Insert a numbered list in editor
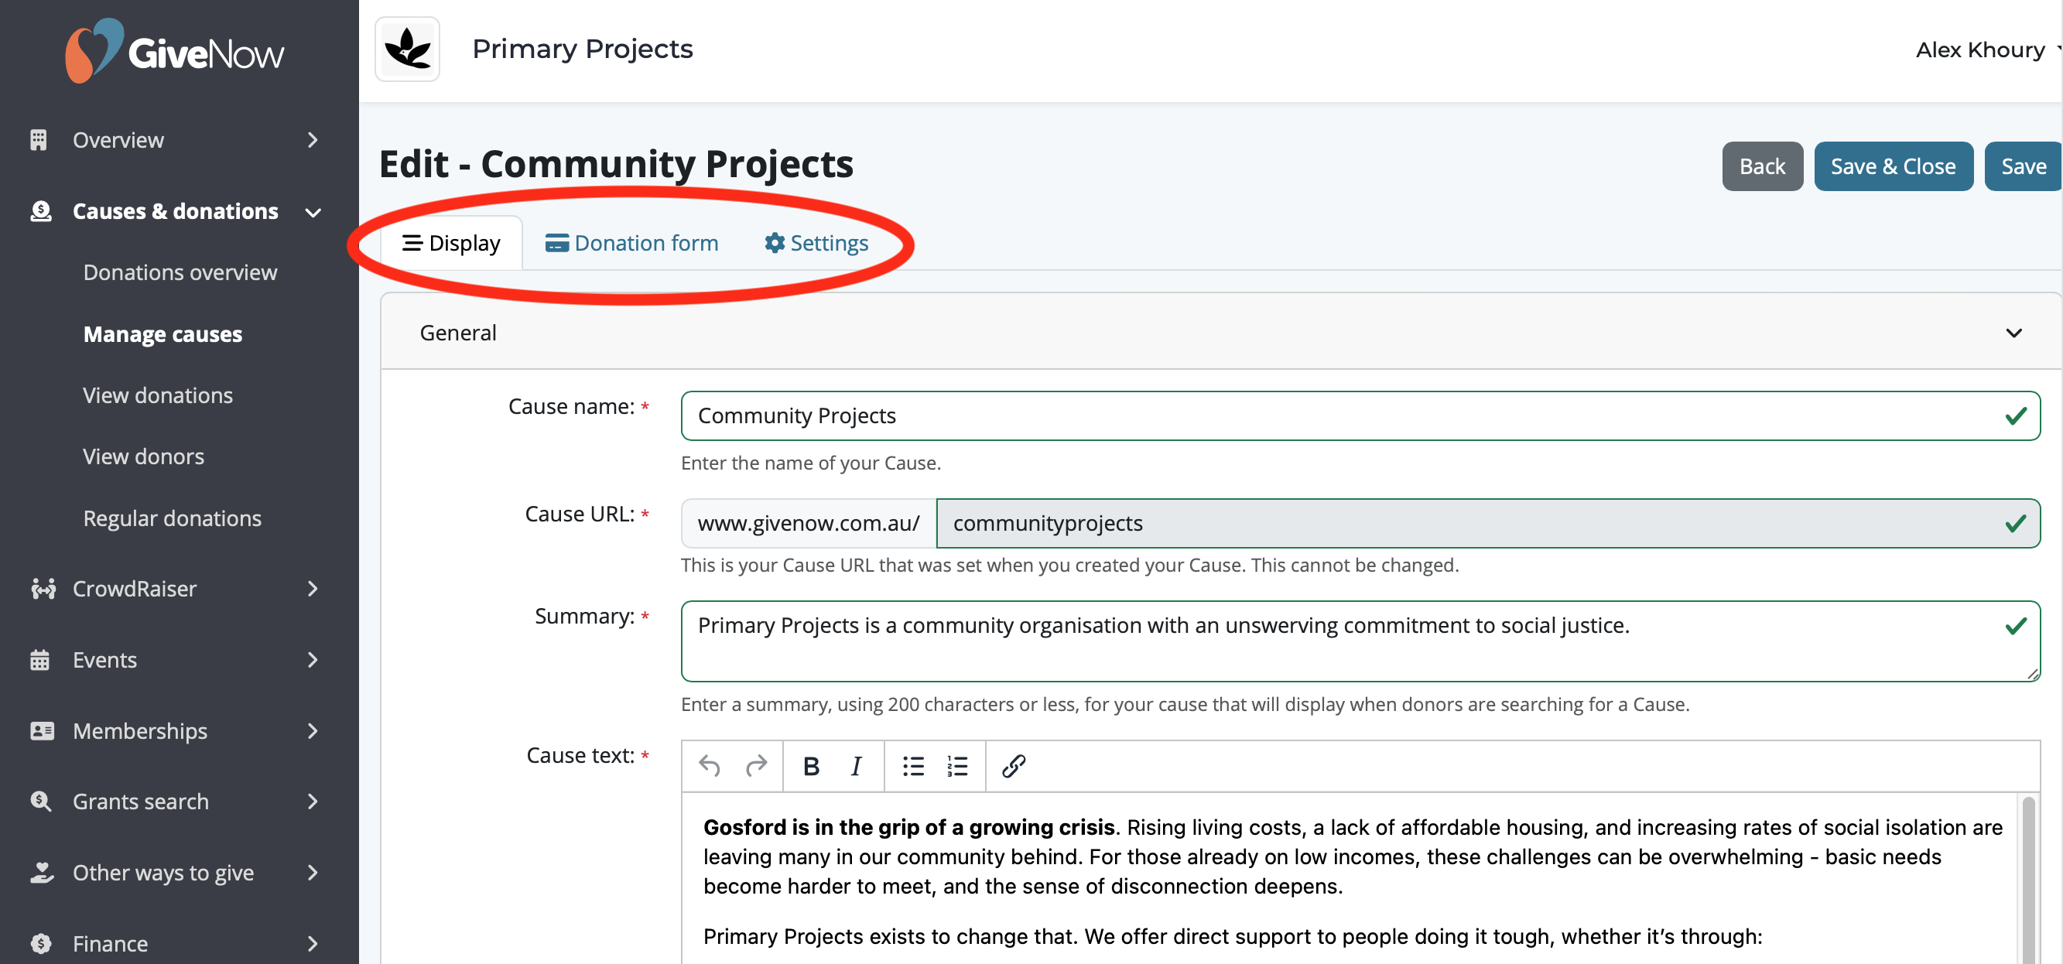 957,766
